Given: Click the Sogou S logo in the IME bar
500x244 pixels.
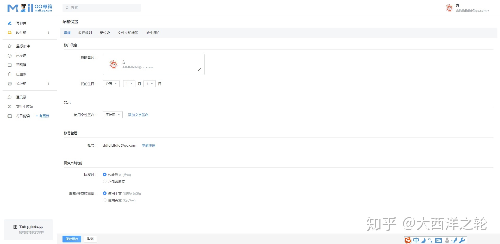Looking at the screenshot, I should point(408,240).
